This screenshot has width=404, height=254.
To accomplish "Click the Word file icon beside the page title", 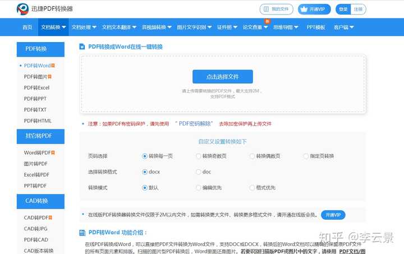I will pos(82,47).
